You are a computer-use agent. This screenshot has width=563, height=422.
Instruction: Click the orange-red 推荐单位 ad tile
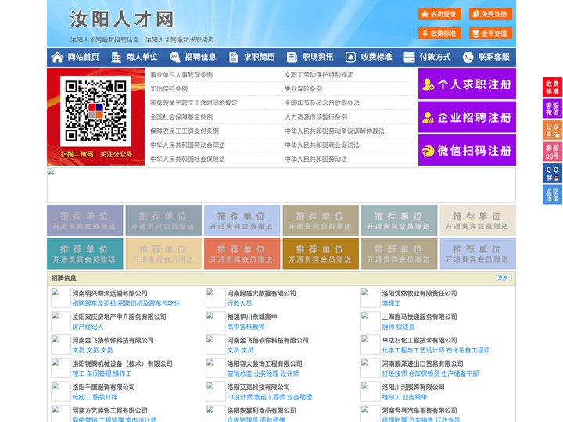[x=242, y=253]
